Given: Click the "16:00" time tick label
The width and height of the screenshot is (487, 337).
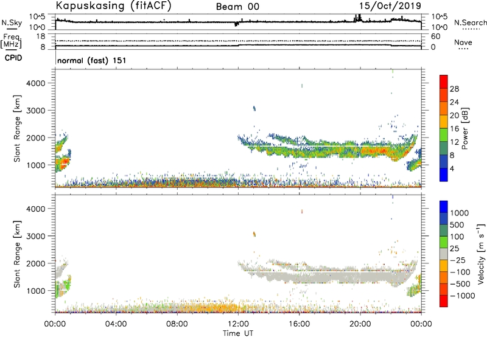Looking at the screenshot, I should (299, 324).
